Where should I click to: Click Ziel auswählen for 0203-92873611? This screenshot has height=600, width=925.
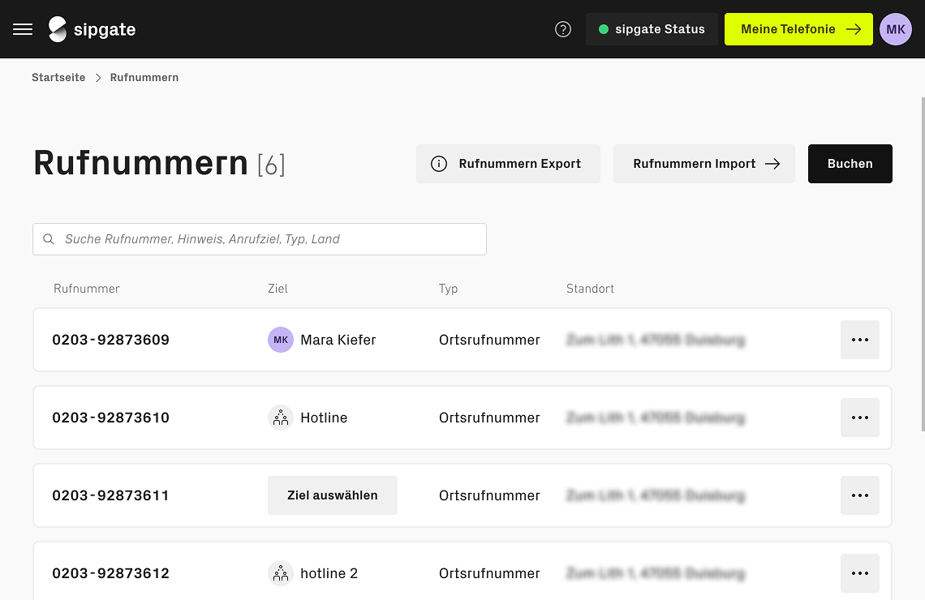click(333, 495)
